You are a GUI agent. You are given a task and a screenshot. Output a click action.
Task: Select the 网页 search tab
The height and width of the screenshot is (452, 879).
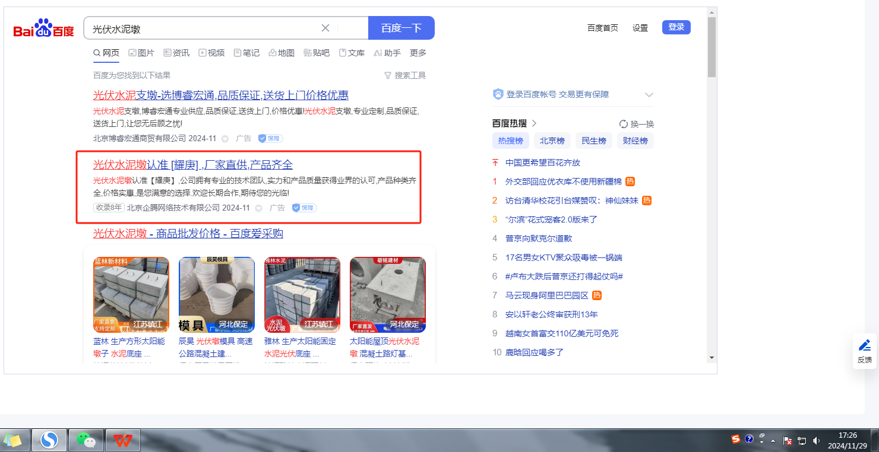coord(106,53)
